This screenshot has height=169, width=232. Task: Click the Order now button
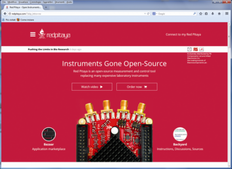pos(137,87)
